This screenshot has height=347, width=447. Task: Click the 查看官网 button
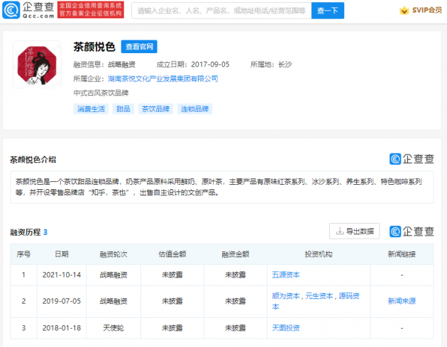coord(139,47)
